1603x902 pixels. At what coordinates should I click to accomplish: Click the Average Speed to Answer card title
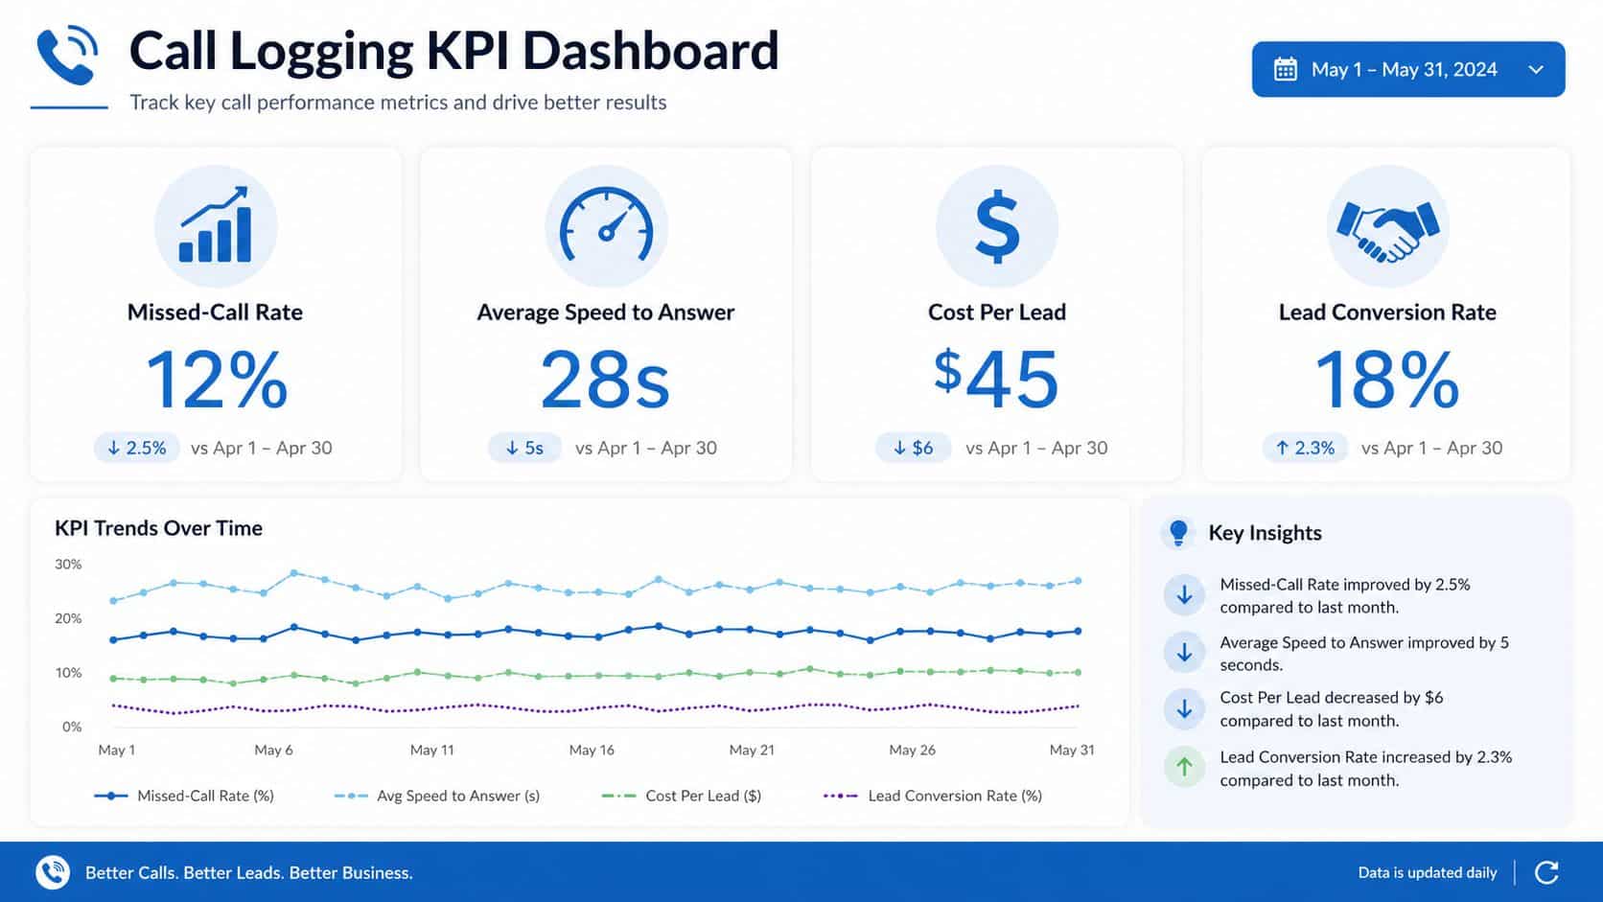(x=606, y=312)
